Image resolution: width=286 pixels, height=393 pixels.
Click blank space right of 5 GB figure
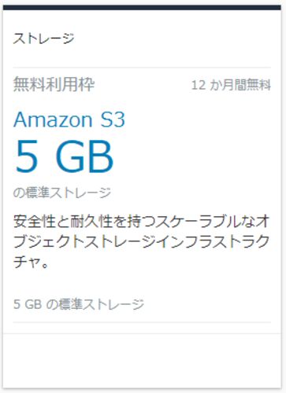pos(193,156)
